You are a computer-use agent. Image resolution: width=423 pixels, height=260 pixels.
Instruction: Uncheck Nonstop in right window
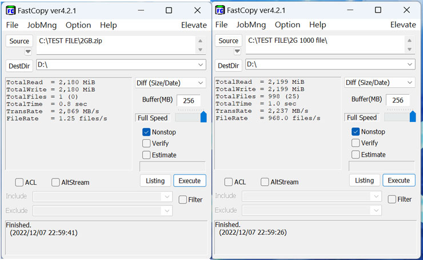(x=356, y=131)
